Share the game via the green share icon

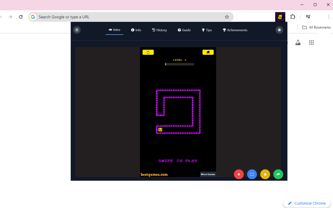(278, 174)
